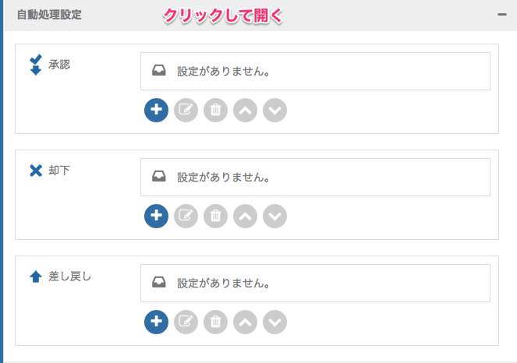Add a new setting for 差し戻し

156,322
